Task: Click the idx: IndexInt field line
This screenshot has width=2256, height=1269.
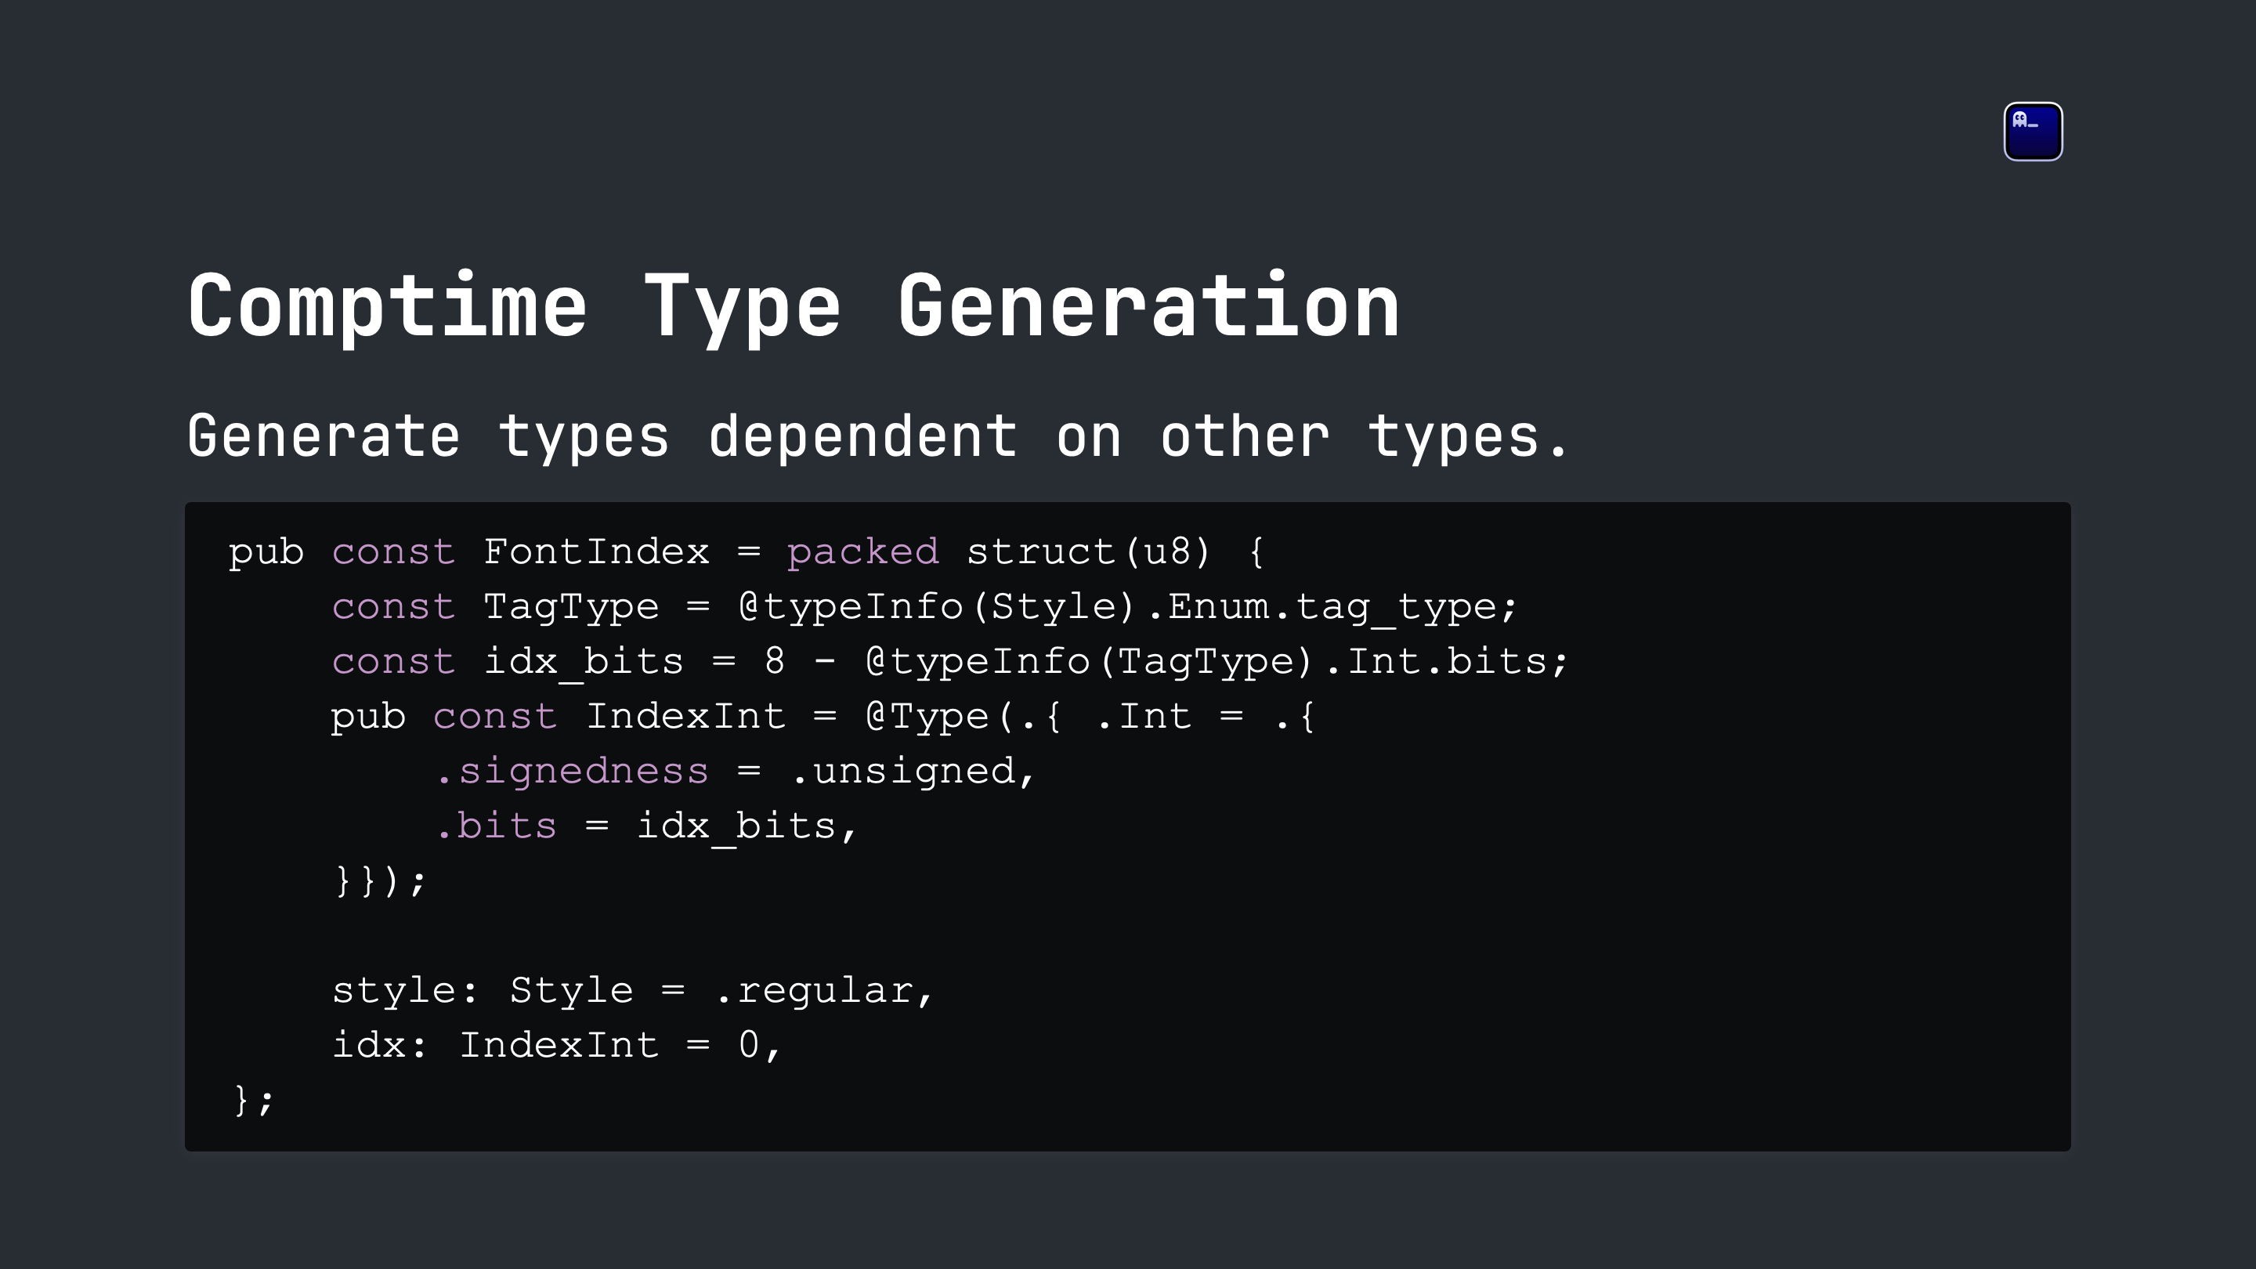Action: (x=555, y=1046)
